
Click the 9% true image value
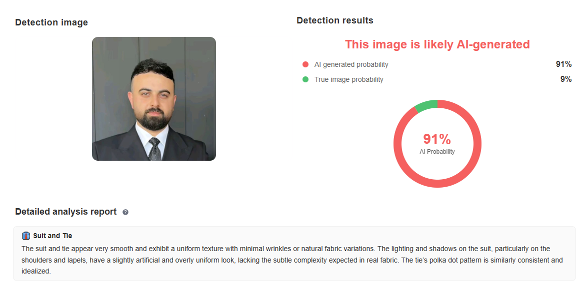point(565,79)
